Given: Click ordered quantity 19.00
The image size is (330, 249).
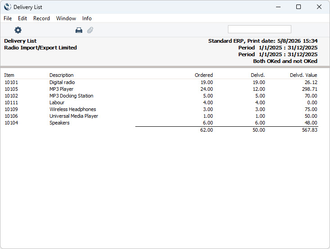Looking at the screenshot, I should point(207,82).
